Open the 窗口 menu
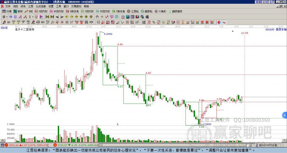Viewport: 287px width, 153px height. tap(66, 6)
